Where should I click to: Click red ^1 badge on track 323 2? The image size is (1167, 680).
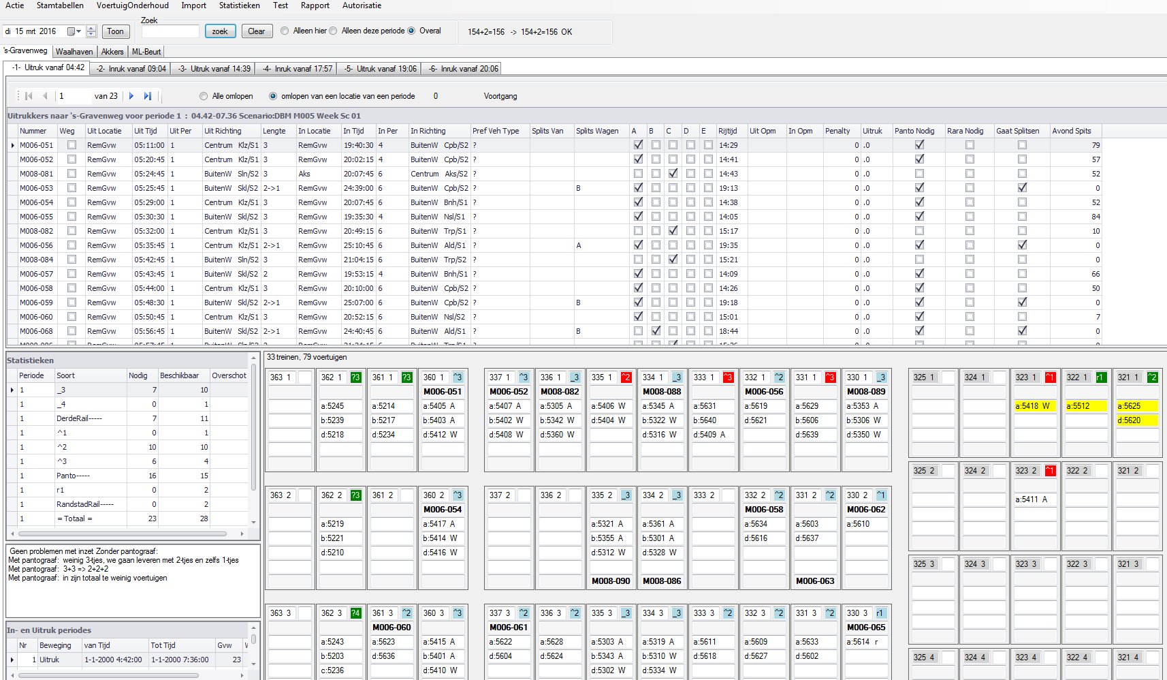(1050, 471)
